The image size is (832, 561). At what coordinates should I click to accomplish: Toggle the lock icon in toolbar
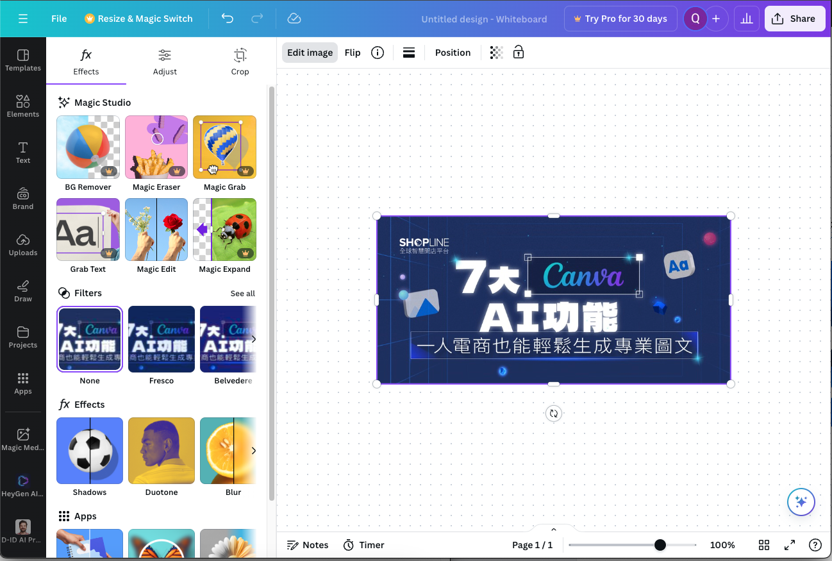pyautogui.click(x=519, y=53)
